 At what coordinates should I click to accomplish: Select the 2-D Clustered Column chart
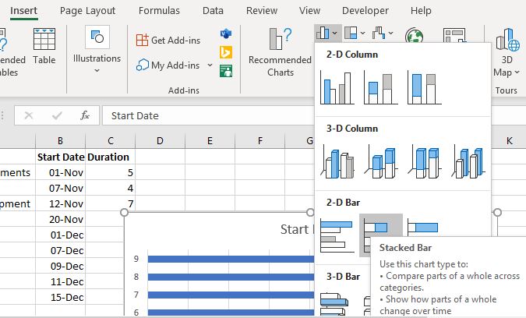(337, 87)
